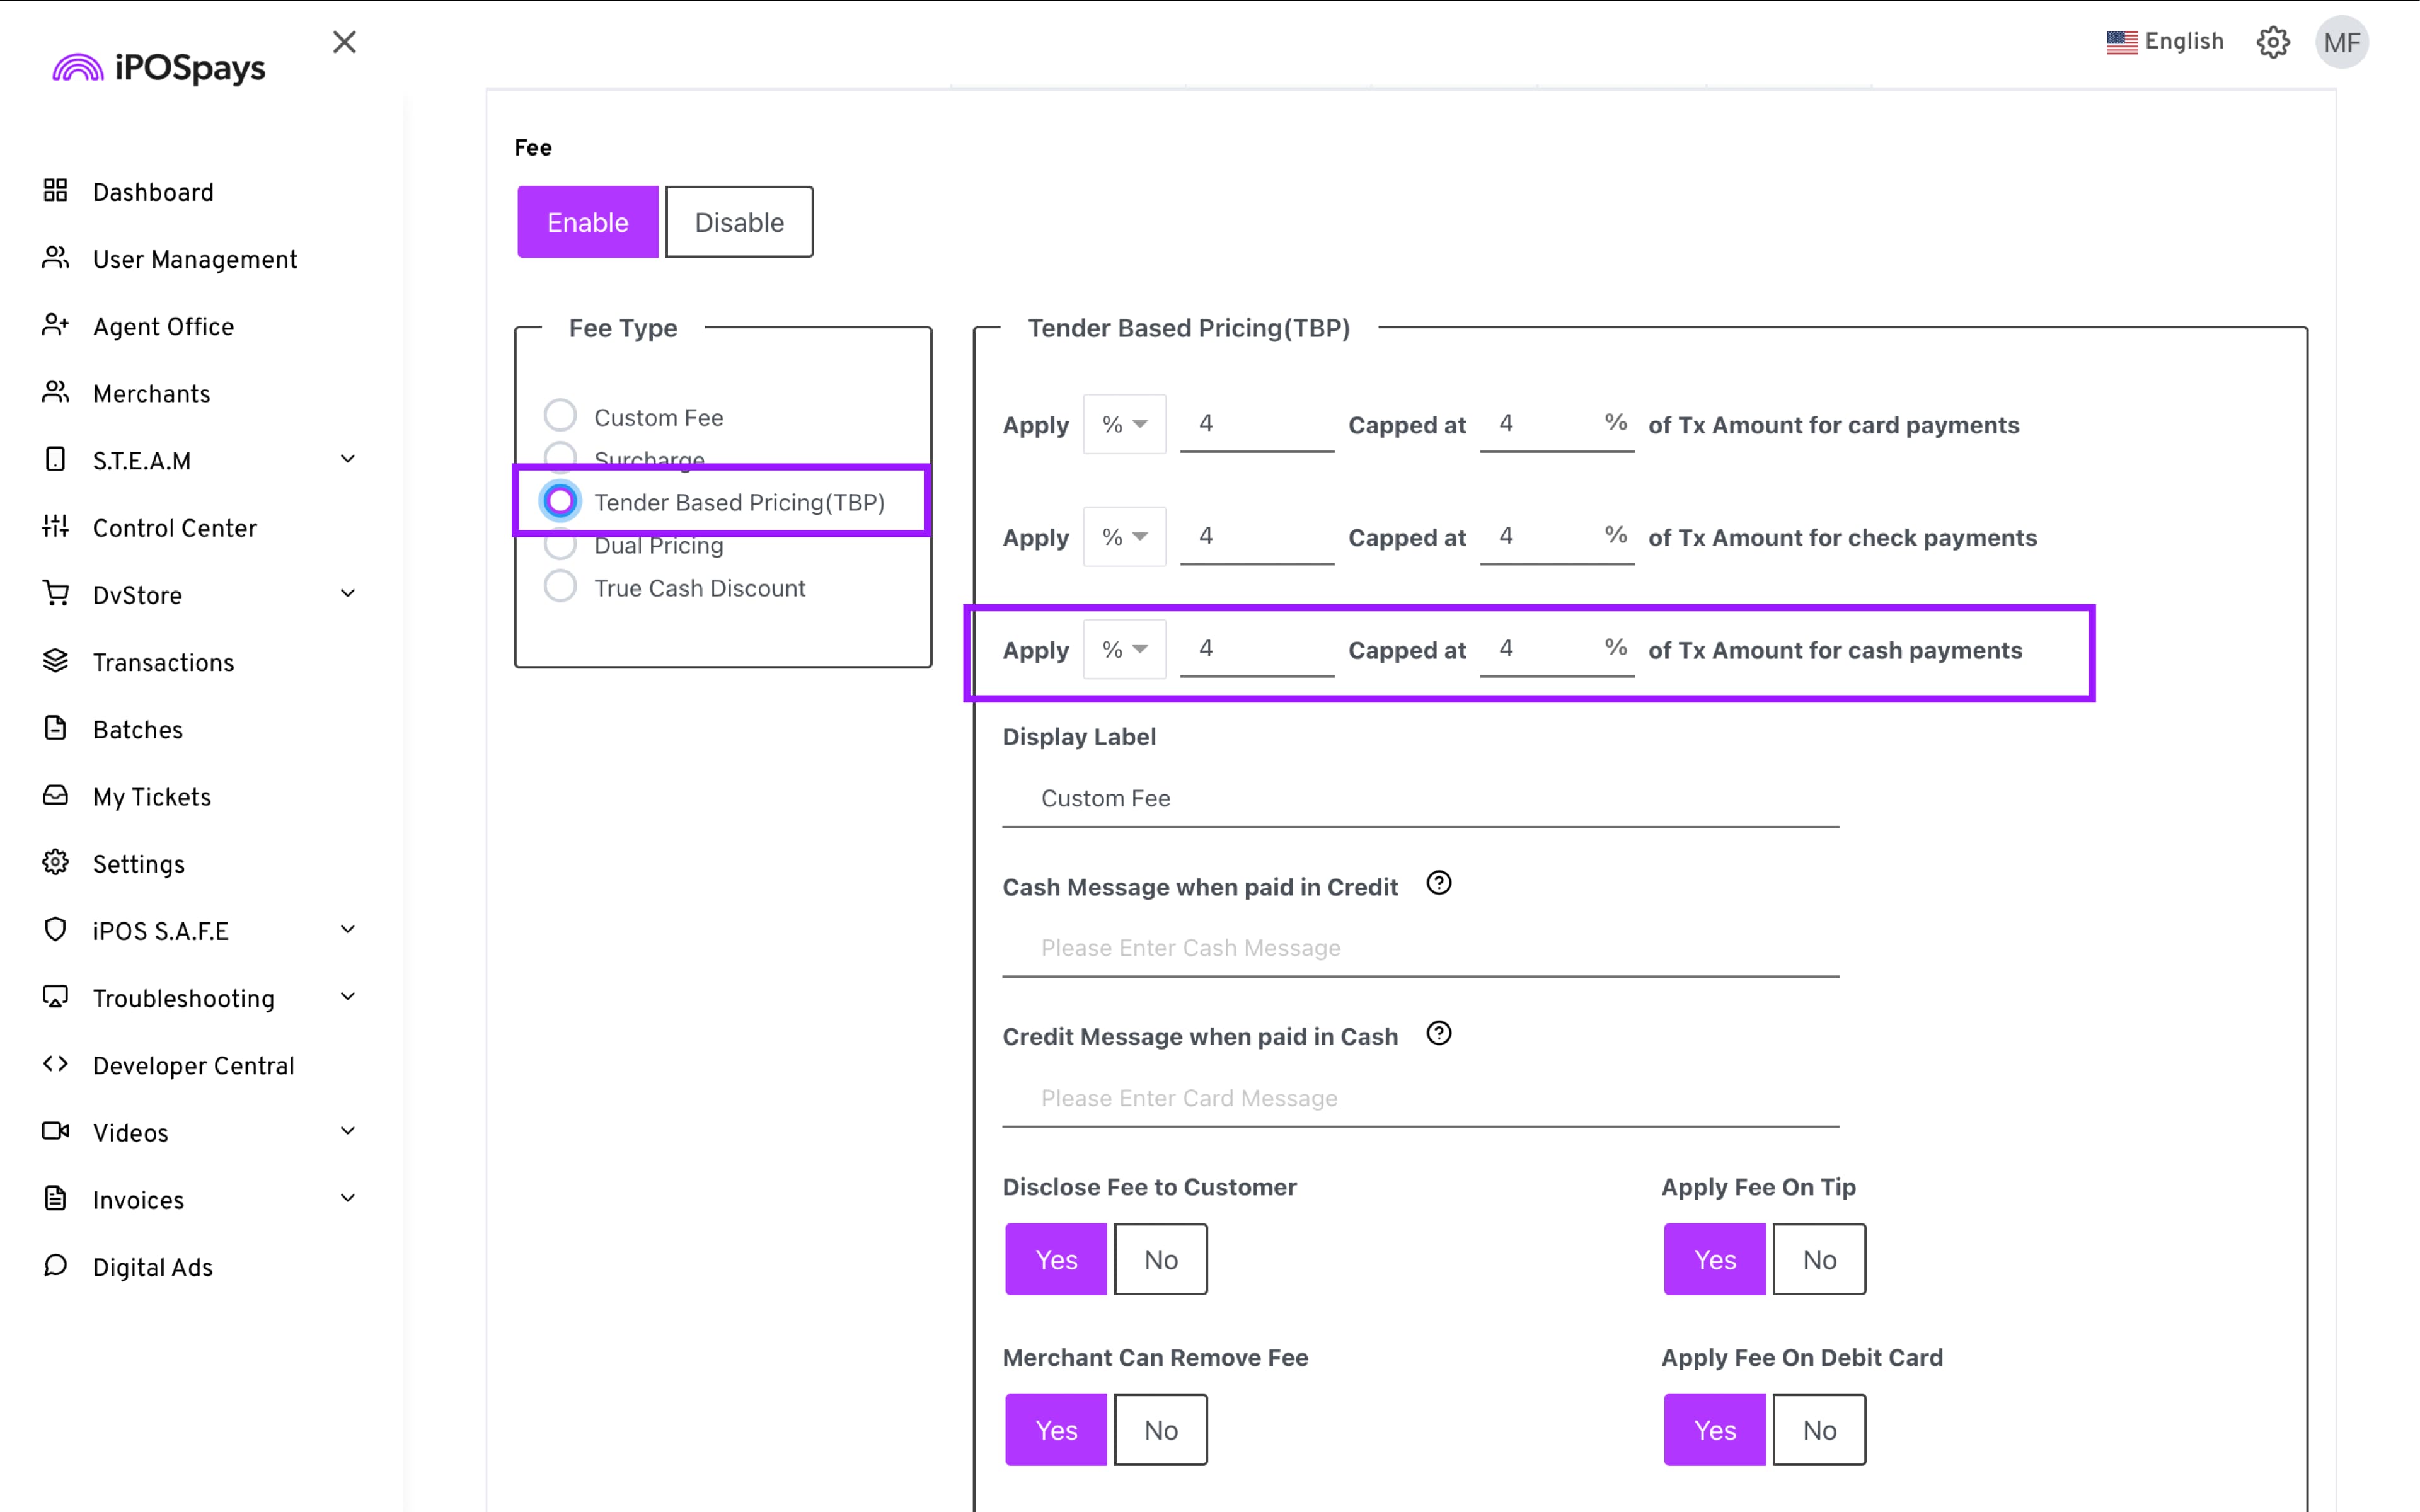The image size is (2420, 1512).
Task: Click the iPOS S.A.F.E shield icon
Action: coord(55,929)
